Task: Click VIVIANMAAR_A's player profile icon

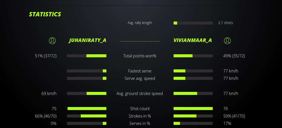Action: [227, 41]
